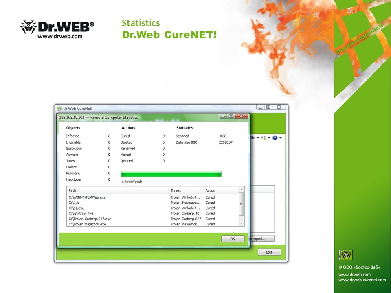Select row C:\Trojan.Carberp.647.exe
This screenshot has width=391, height=293.
(153, 219)
